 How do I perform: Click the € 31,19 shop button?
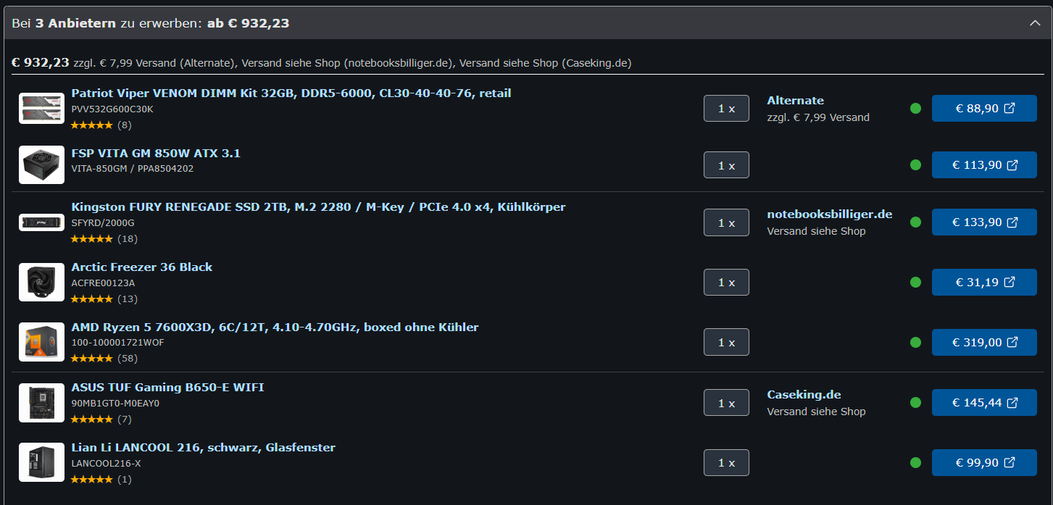click(x=984, y=283)
